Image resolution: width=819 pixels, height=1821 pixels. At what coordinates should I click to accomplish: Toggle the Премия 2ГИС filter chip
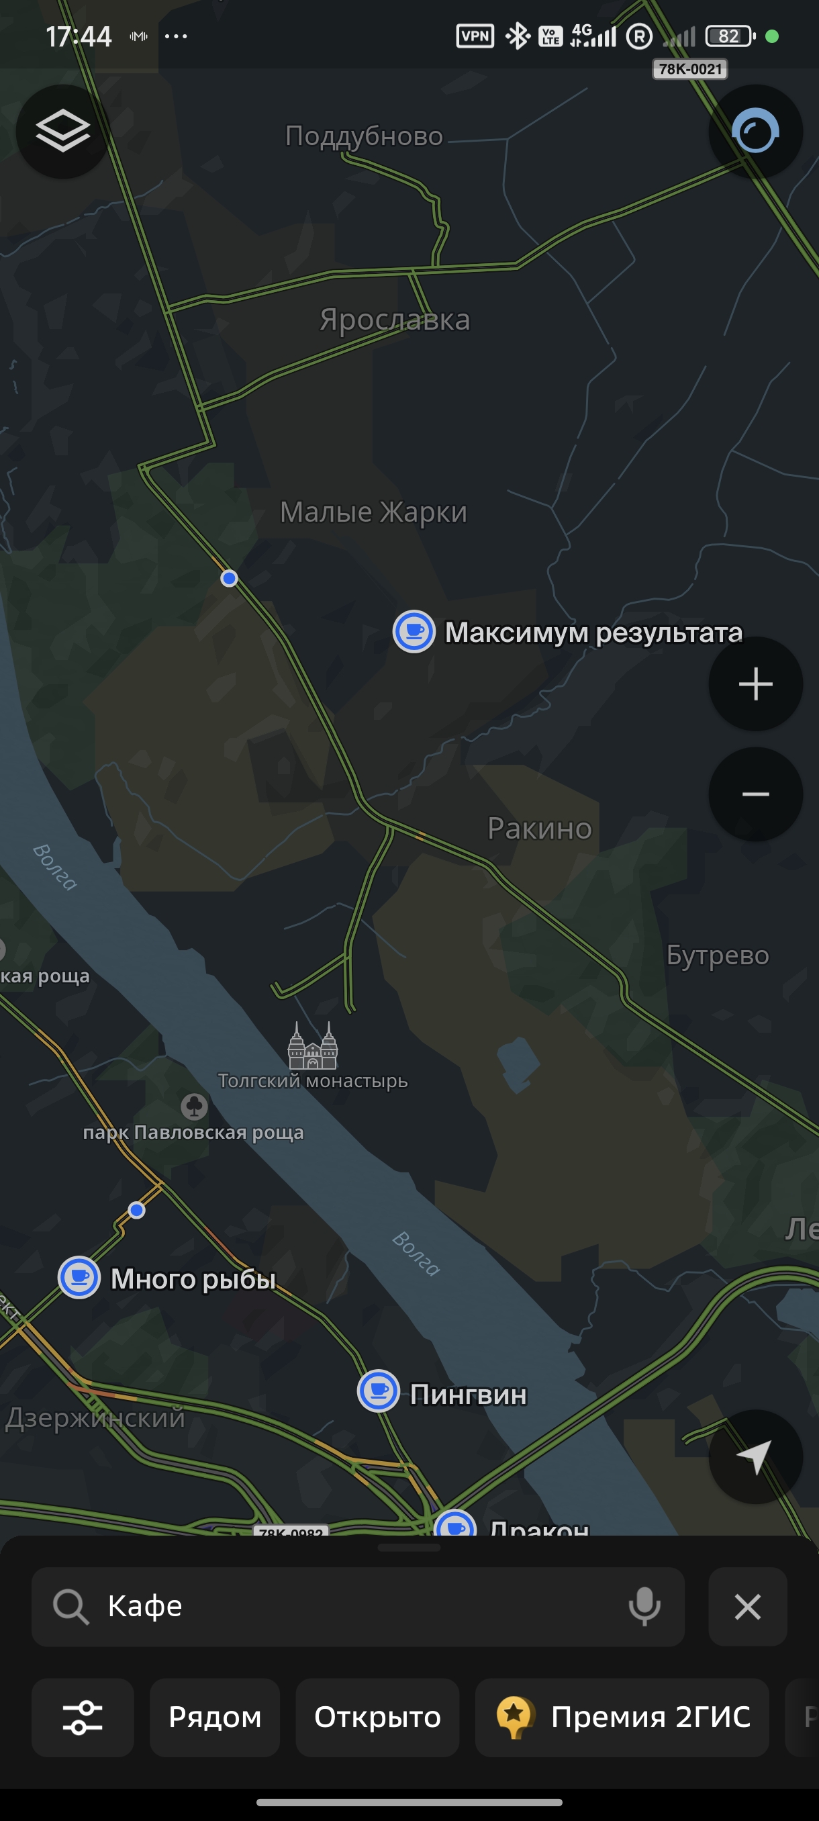pyautogui.click(x=622, y=1717)
